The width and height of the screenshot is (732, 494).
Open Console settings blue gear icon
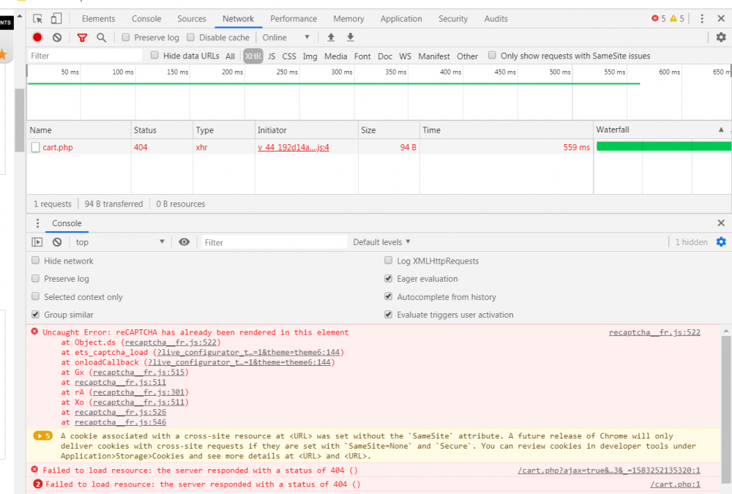tap(721, 242)
